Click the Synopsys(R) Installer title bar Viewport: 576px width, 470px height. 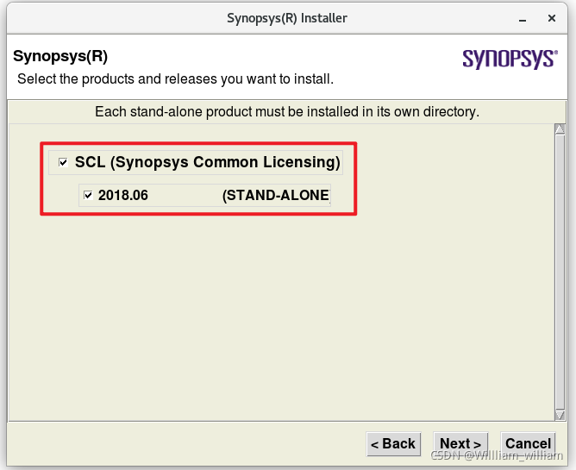click(x=287, y=18)
